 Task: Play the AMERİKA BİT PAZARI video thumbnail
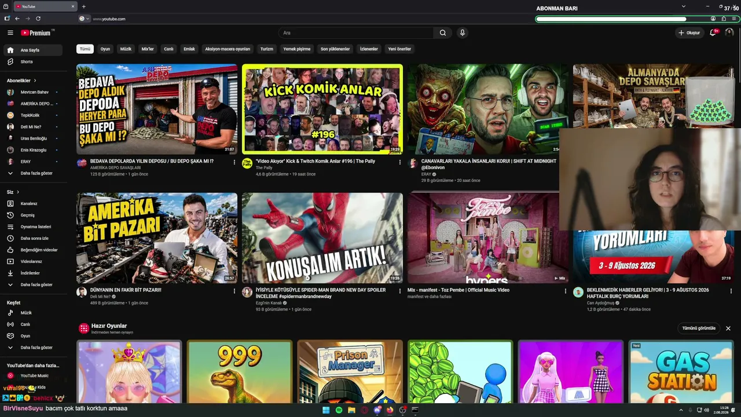tap(157, 238)
